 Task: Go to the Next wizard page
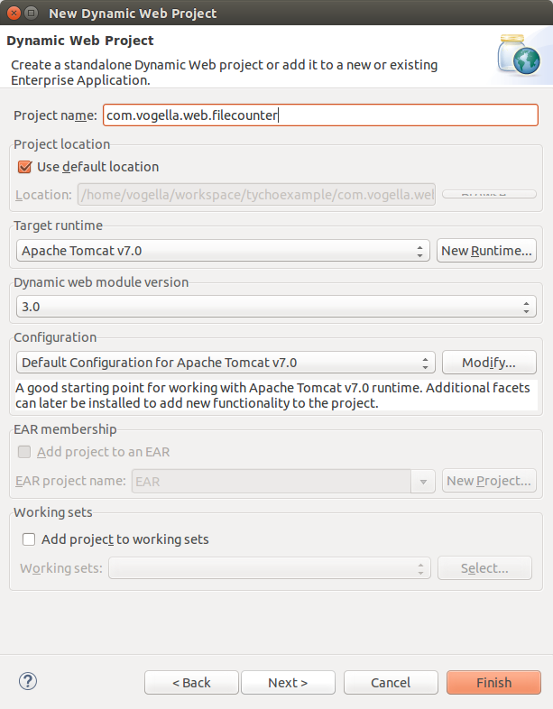tap(288, 683)
